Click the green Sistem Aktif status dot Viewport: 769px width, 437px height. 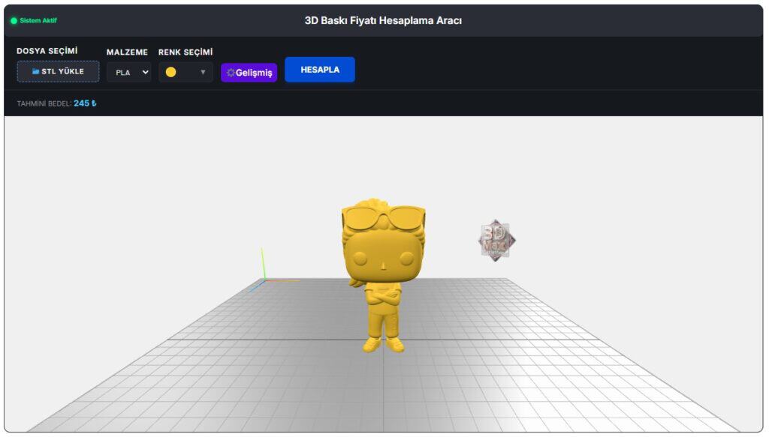[x=14, y=20]
